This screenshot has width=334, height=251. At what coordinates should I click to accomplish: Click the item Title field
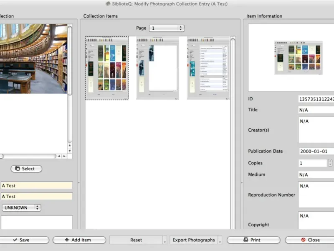point(316,110)
